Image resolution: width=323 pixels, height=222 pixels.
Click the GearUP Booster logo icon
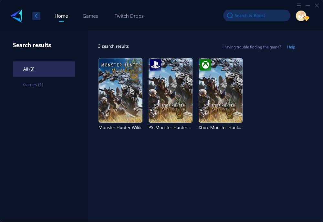coord(16,16)
